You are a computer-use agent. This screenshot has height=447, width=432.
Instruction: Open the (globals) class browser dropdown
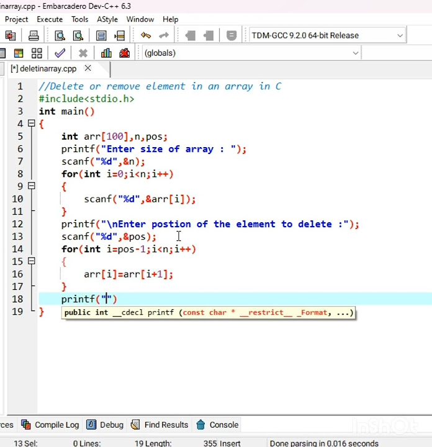(x=251, y=53)
